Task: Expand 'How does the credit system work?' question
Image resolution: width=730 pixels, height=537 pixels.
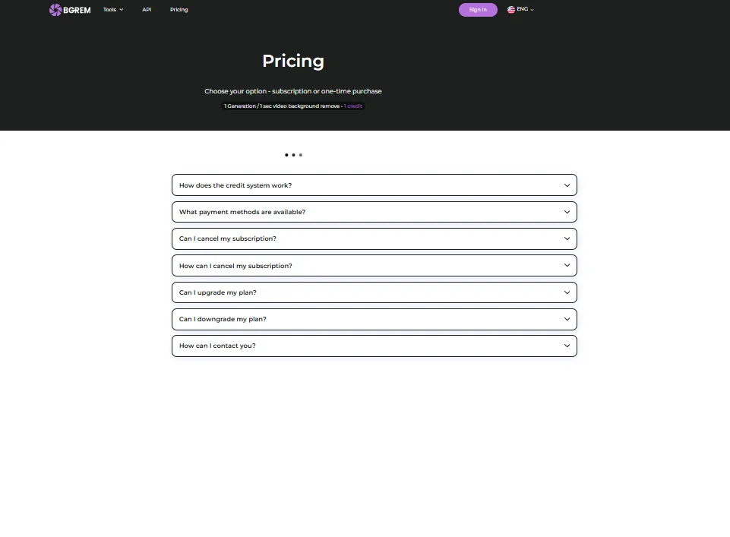Action: coord(235,185)
